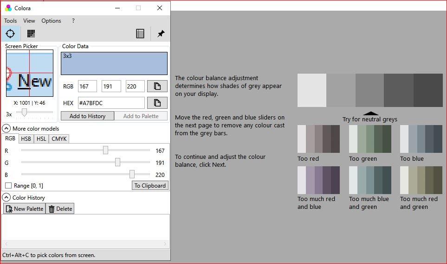
Task: Click the green RGB field showing 191
Action: tap(111, 86)
